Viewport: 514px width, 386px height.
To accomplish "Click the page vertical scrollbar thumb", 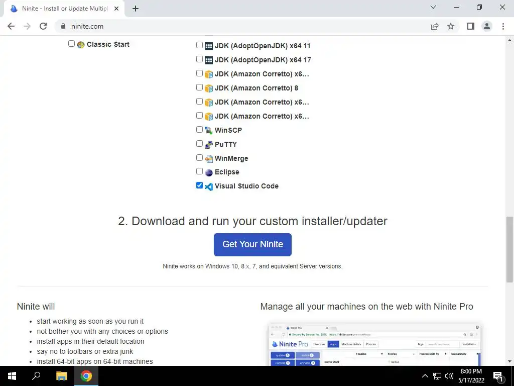I will coord(509,249).
